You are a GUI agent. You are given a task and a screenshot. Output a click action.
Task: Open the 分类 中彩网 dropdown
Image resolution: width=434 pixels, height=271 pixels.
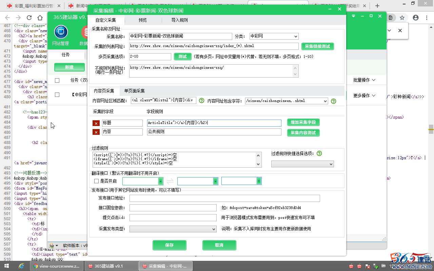[x=274, y=36]
